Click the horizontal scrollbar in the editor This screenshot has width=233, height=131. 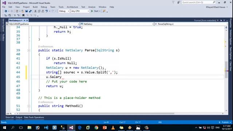coord(96,114)
